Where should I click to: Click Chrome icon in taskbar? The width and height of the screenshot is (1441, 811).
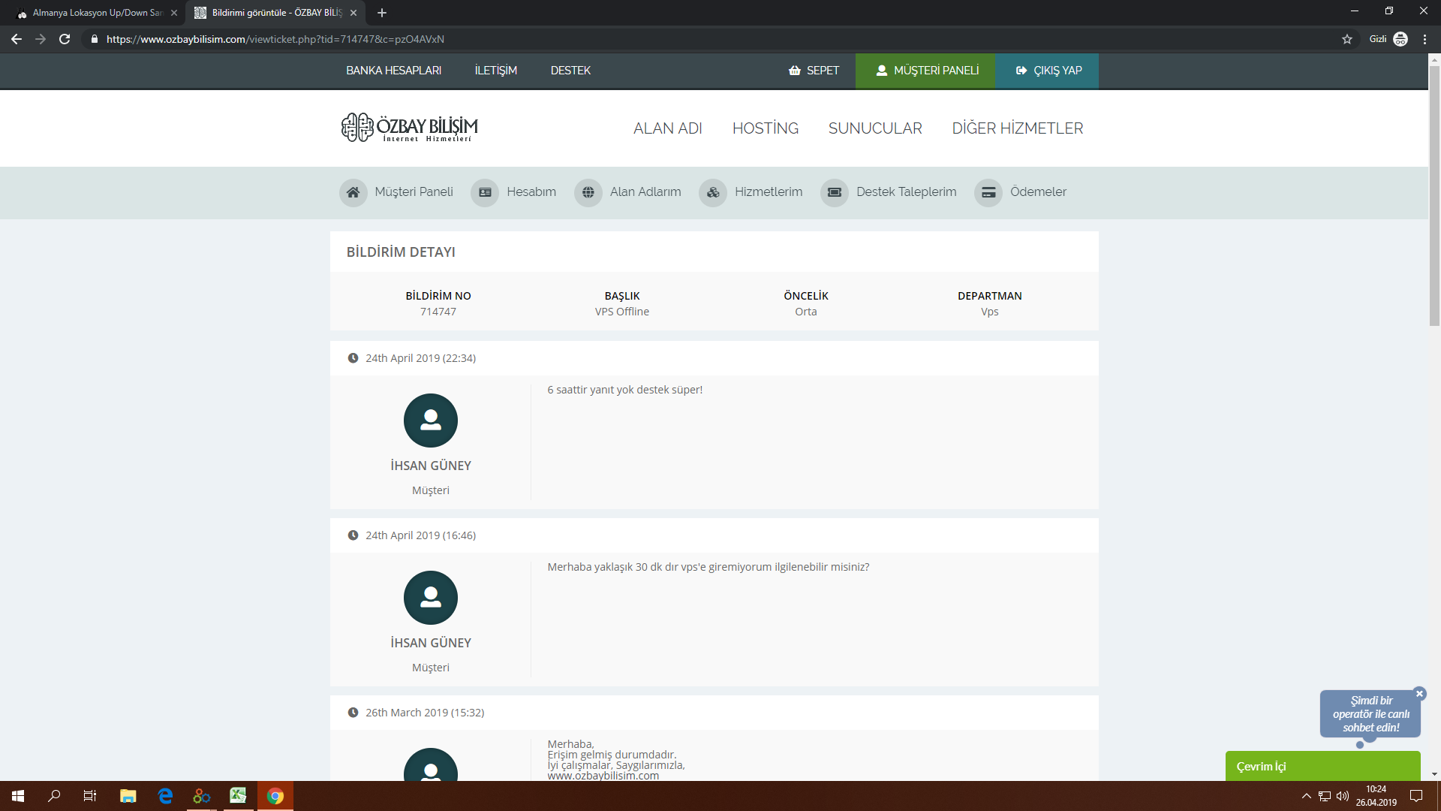coord(275,796)
